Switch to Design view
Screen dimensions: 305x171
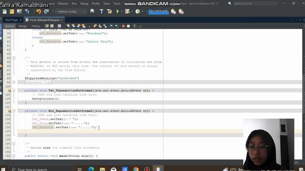pos(23,26)
